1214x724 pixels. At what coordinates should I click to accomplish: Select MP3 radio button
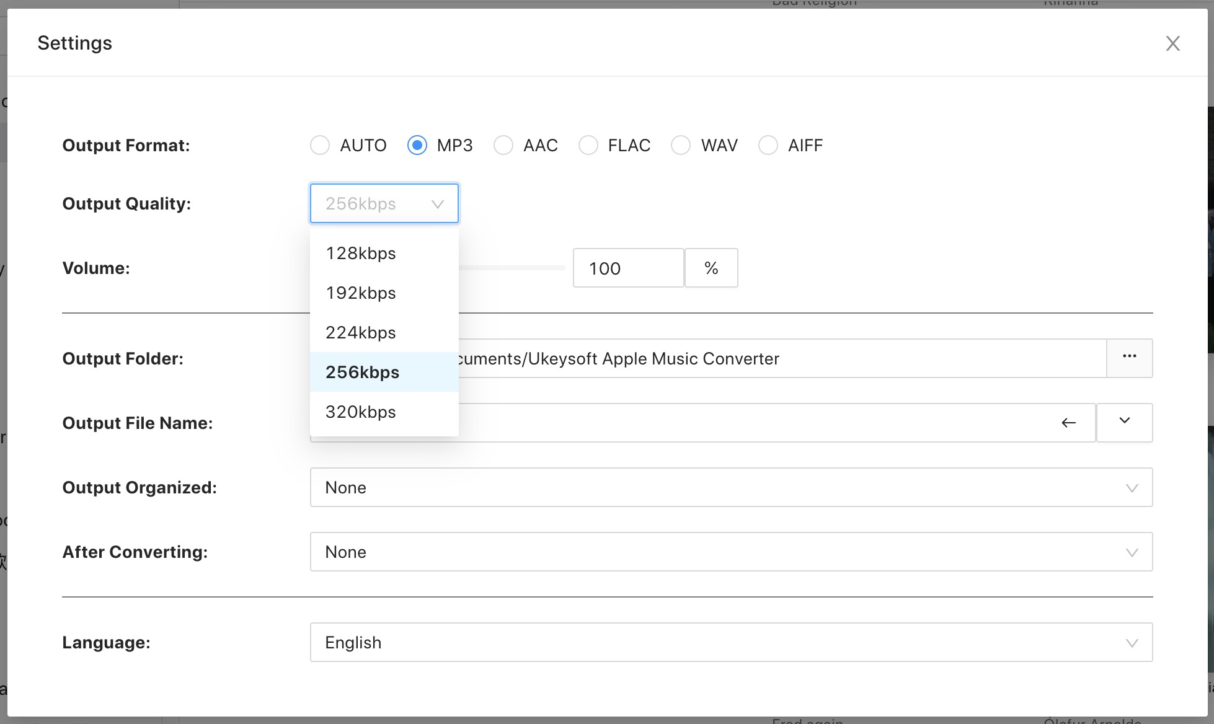click(417, 145)
